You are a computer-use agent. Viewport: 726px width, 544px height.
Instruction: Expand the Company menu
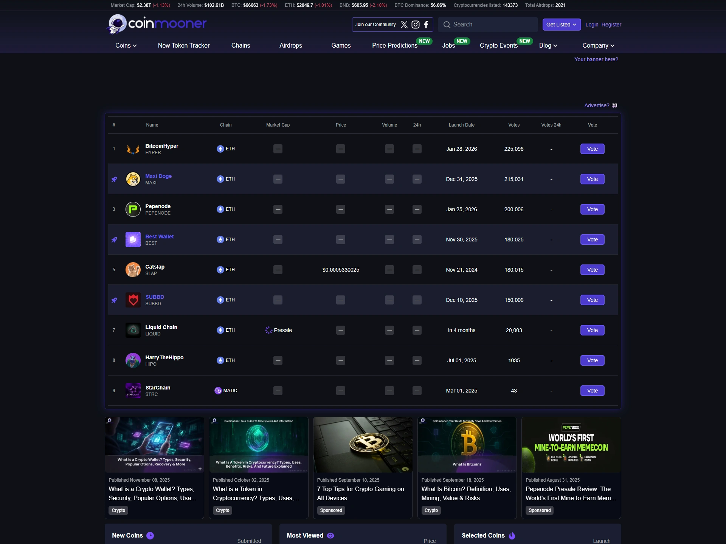(599, 45)
